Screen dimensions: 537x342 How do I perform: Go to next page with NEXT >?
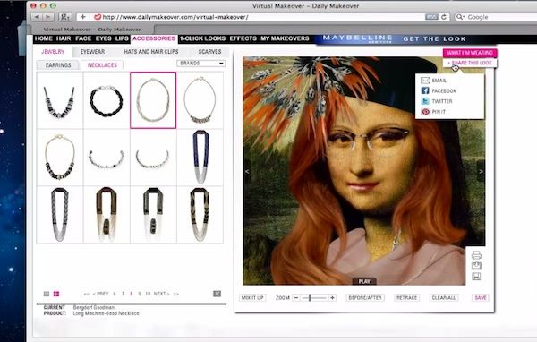click(x=161, y=294)
